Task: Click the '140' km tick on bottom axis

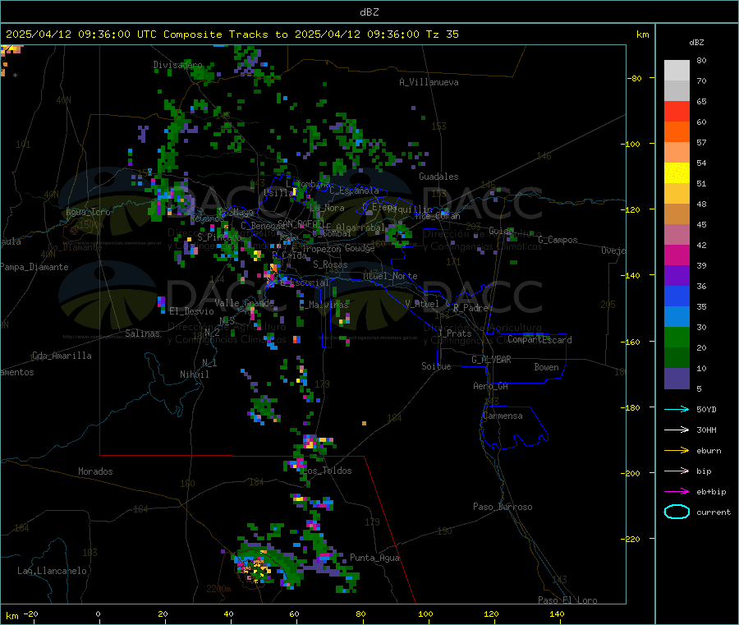Action: click(557, 614)
